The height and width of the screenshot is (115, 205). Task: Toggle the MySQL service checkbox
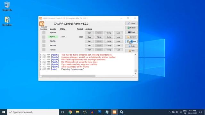click(44, 37)
